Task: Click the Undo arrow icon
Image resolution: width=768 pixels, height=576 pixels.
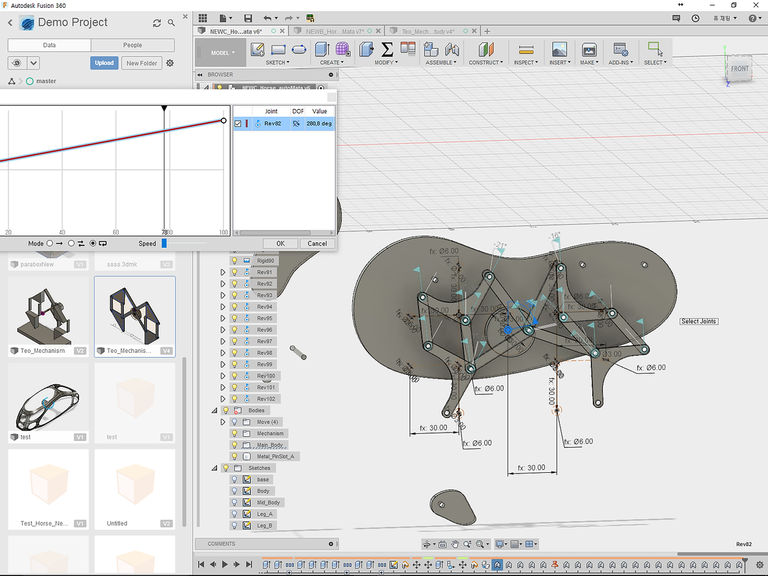Action: (268, 18)
